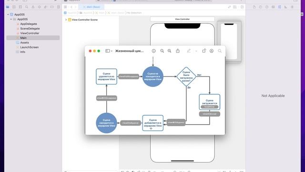This screenshot has height=172, width=305.
Task: Open the Identity inspector
Action: [x=273, y=7]
